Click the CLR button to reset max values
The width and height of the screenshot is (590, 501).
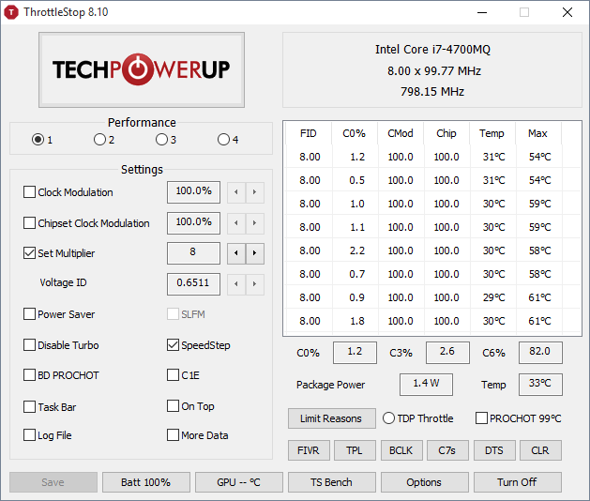pos(540,450)
